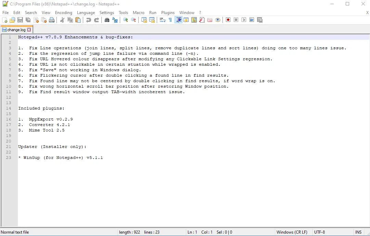The width and height of the screenshot is (370, 236).
Task: Open the Search menu
Action: [31, 13]
